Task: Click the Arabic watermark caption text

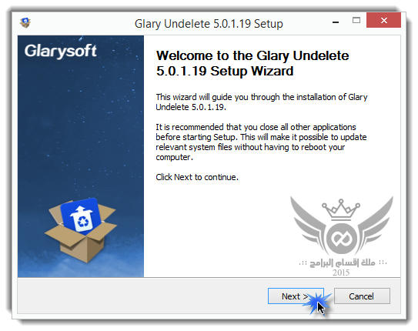Action: coord(343,262)
